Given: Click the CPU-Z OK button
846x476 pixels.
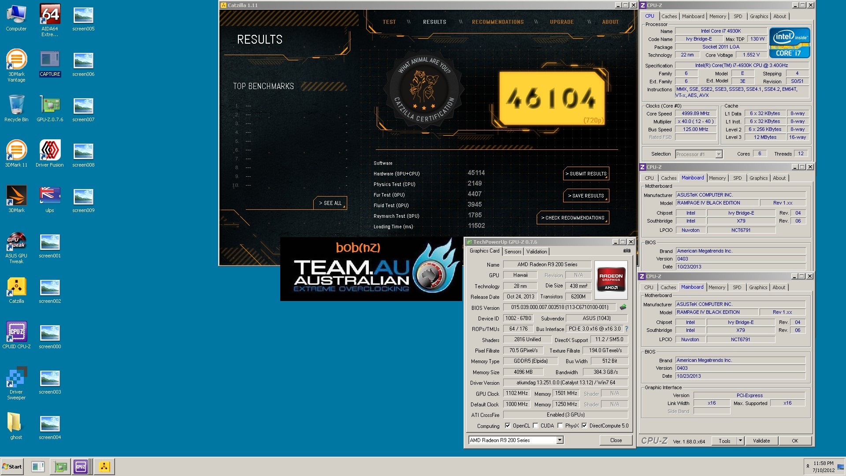Looking at the screenshot, I should [795, 441].
